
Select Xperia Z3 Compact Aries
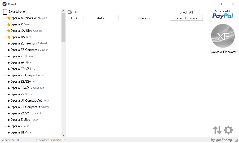coord(28,75)
